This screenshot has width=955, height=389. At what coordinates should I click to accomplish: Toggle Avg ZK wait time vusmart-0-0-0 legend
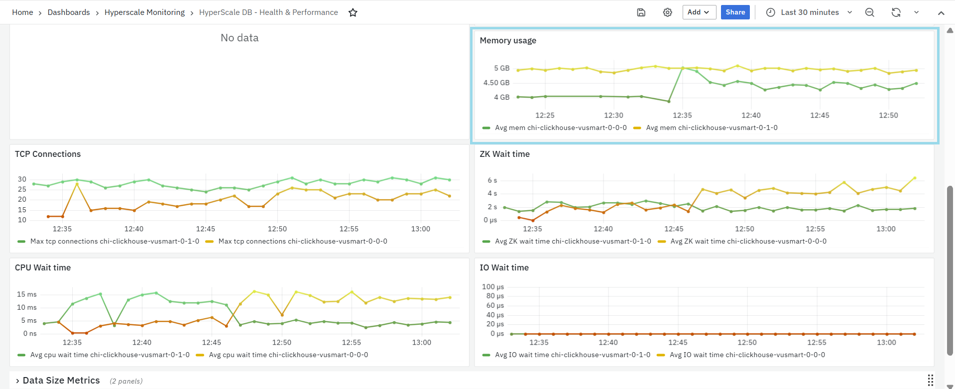coord(748,242)
